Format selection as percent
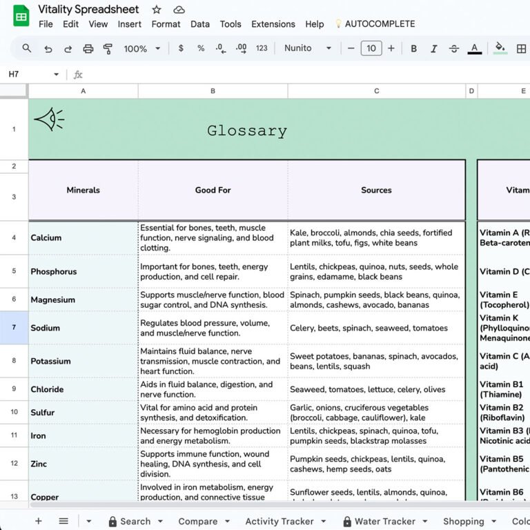The height and width of the screenshot is (530, 530). click(201, 48)
